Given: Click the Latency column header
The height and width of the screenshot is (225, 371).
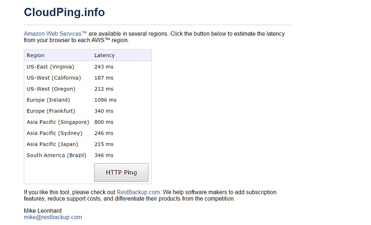Looking at the screenshot, I should click(104, 55).
